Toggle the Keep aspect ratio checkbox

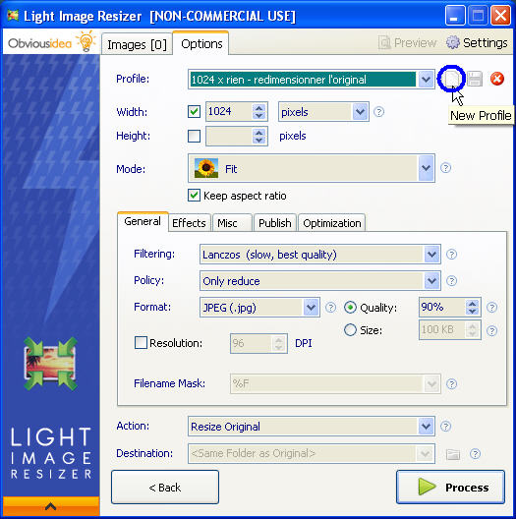pos(194,196)
